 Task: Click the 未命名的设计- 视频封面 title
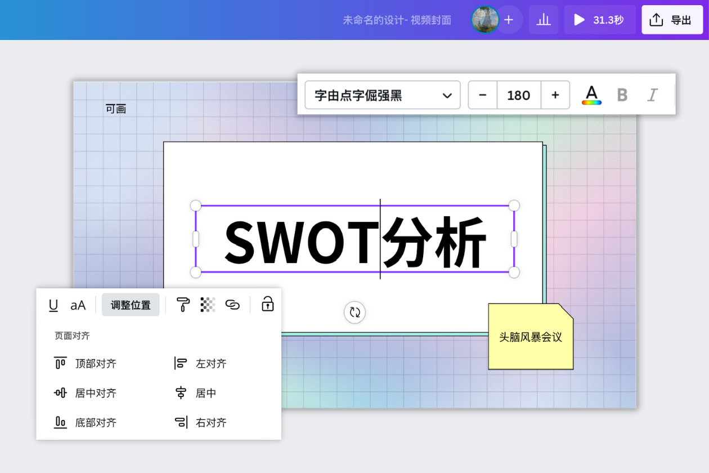coord(397,20)
